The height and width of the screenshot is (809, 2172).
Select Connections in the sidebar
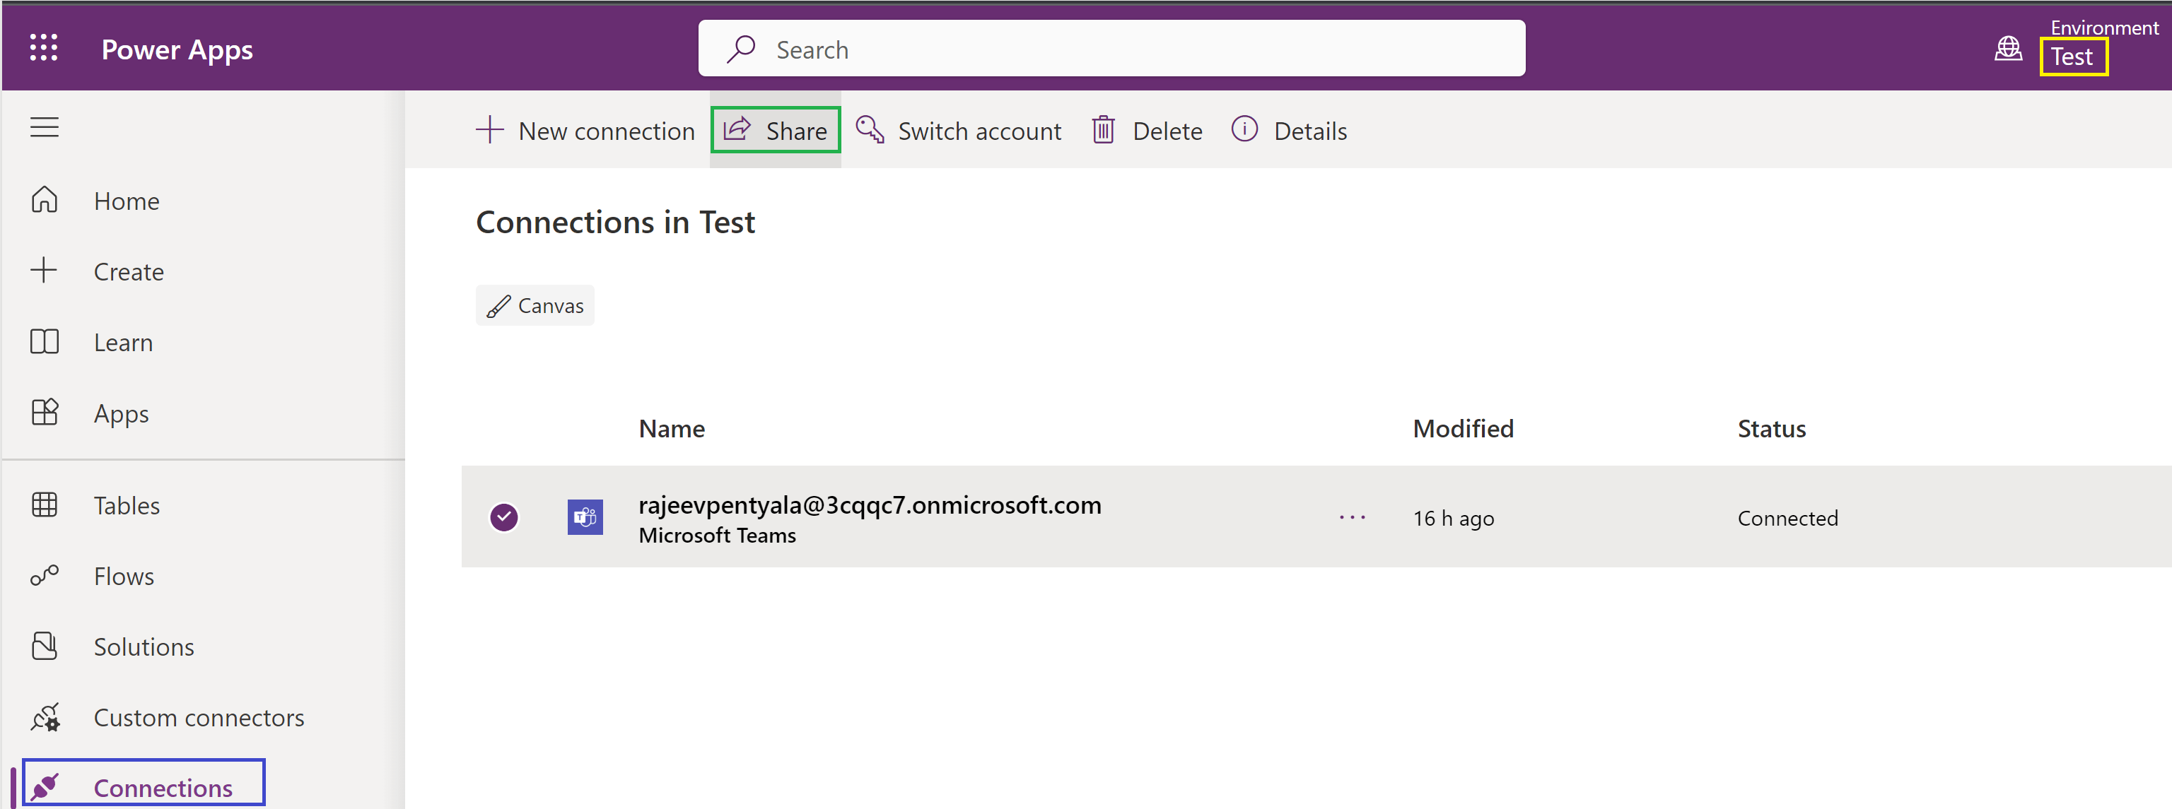click(163, 789)
